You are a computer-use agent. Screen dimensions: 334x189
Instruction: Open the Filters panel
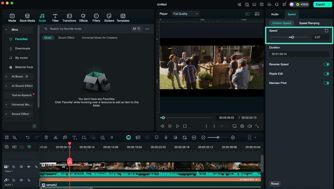96,18
